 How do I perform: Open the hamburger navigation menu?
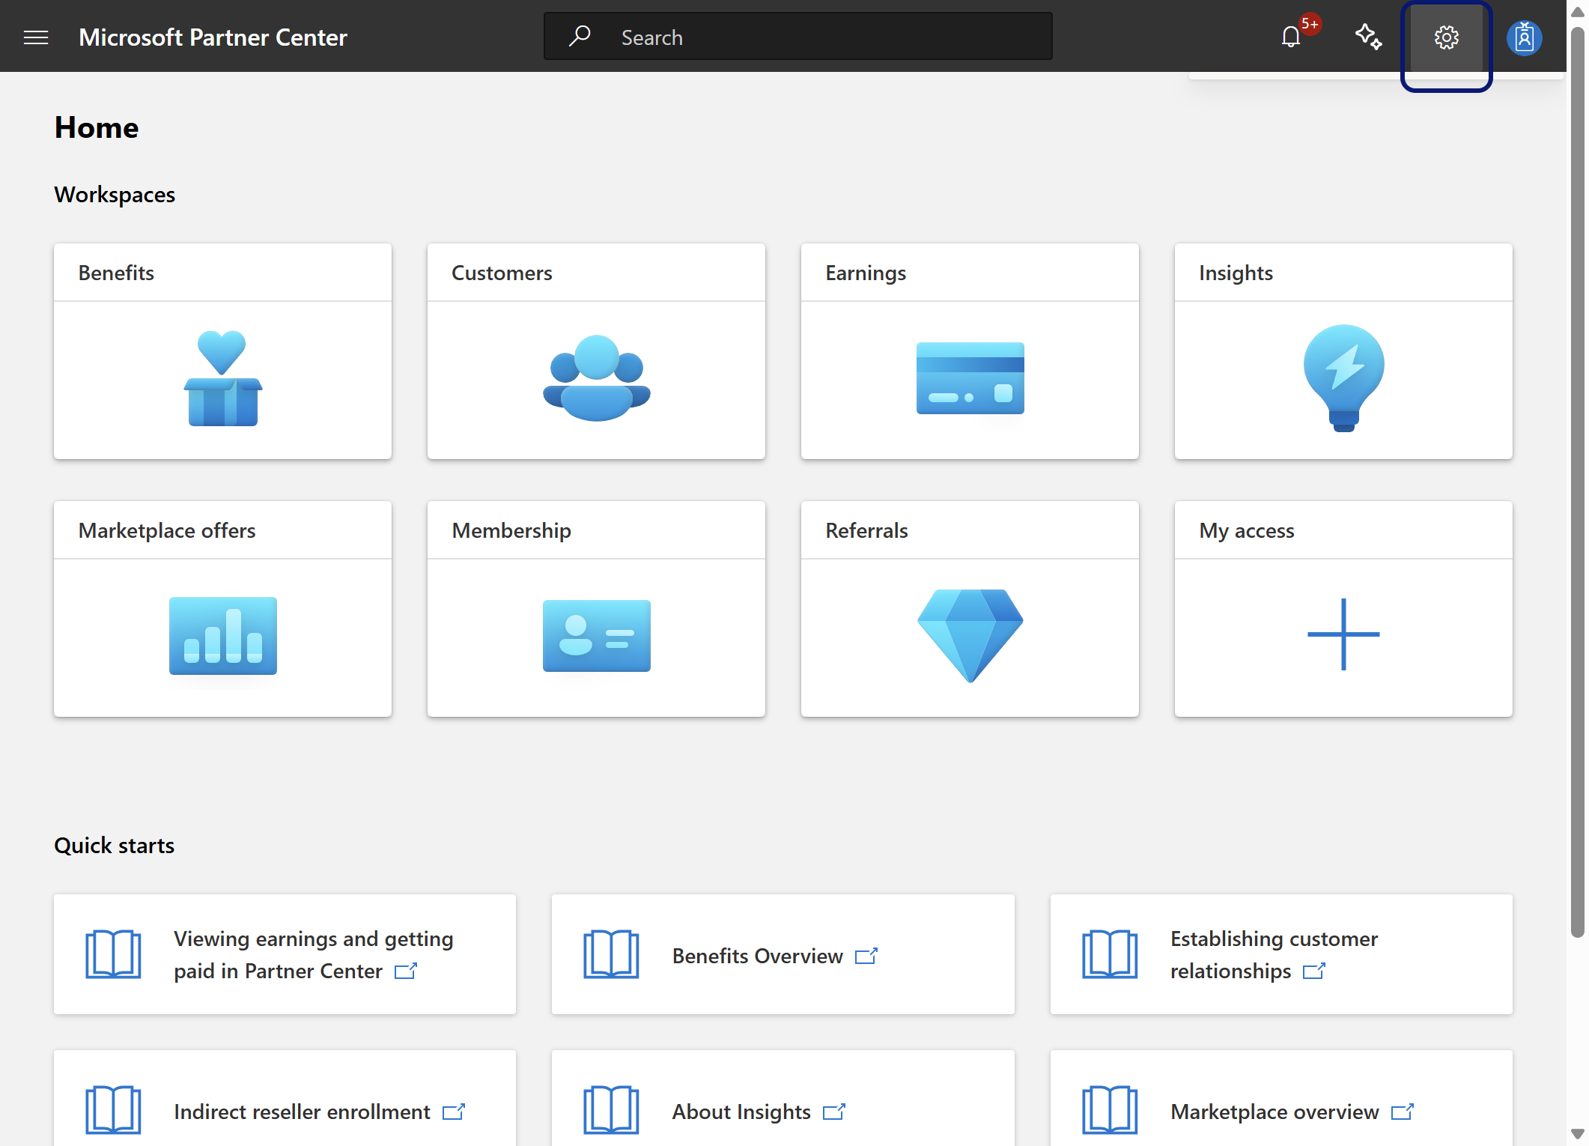36,37
